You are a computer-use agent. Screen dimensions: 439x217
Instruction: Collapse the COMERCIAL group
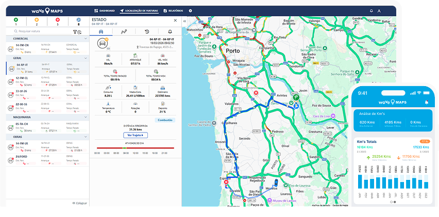(85, 39)
